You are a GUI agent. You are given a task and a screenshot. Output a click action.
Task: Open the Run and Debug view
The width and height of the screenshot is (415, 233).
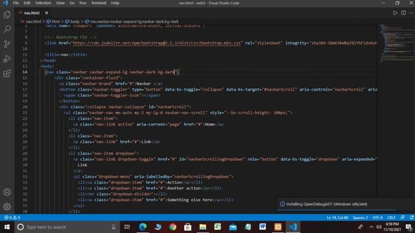click(x=7, y=59)
